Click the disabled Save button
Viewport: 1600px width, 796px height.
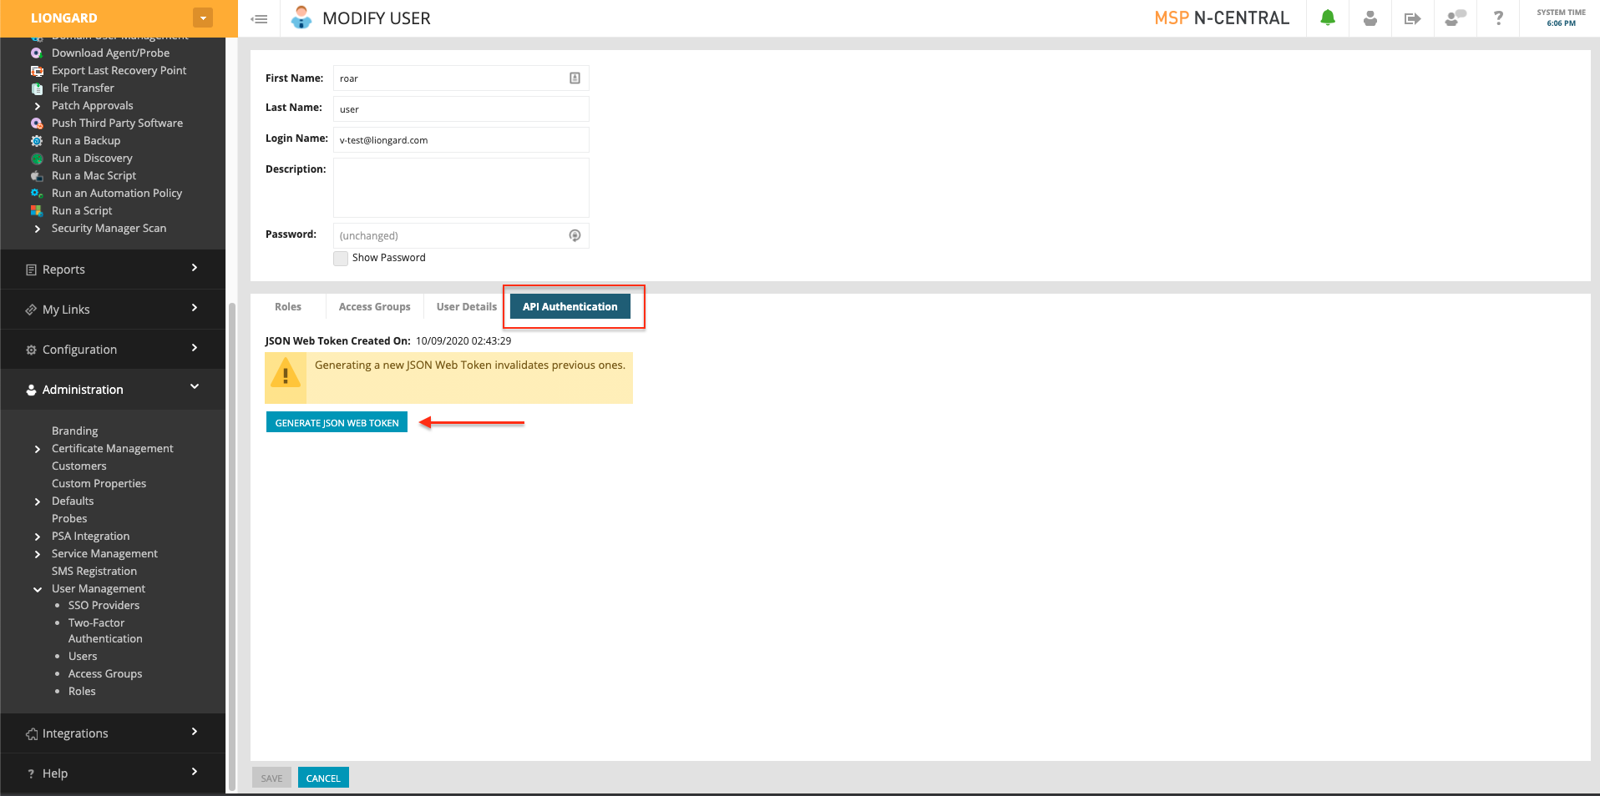(x=271, y=778)
